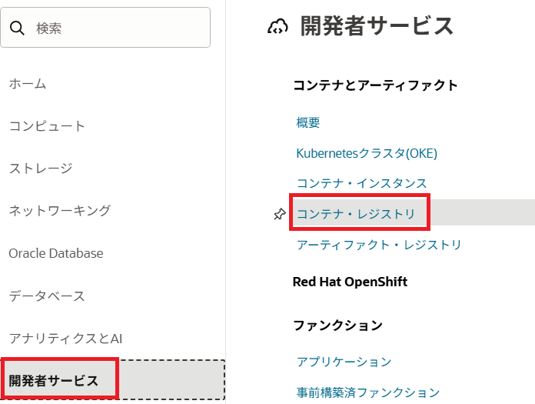535x404 pixels.
Task: Open the 概要 link
Action: pos(308,122)
